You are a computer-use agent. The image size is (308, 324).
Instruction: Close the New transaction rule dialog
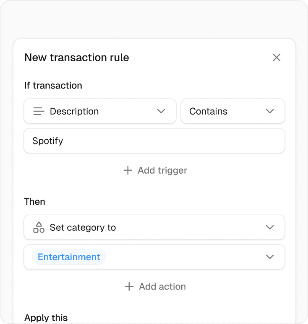(277, 57)
